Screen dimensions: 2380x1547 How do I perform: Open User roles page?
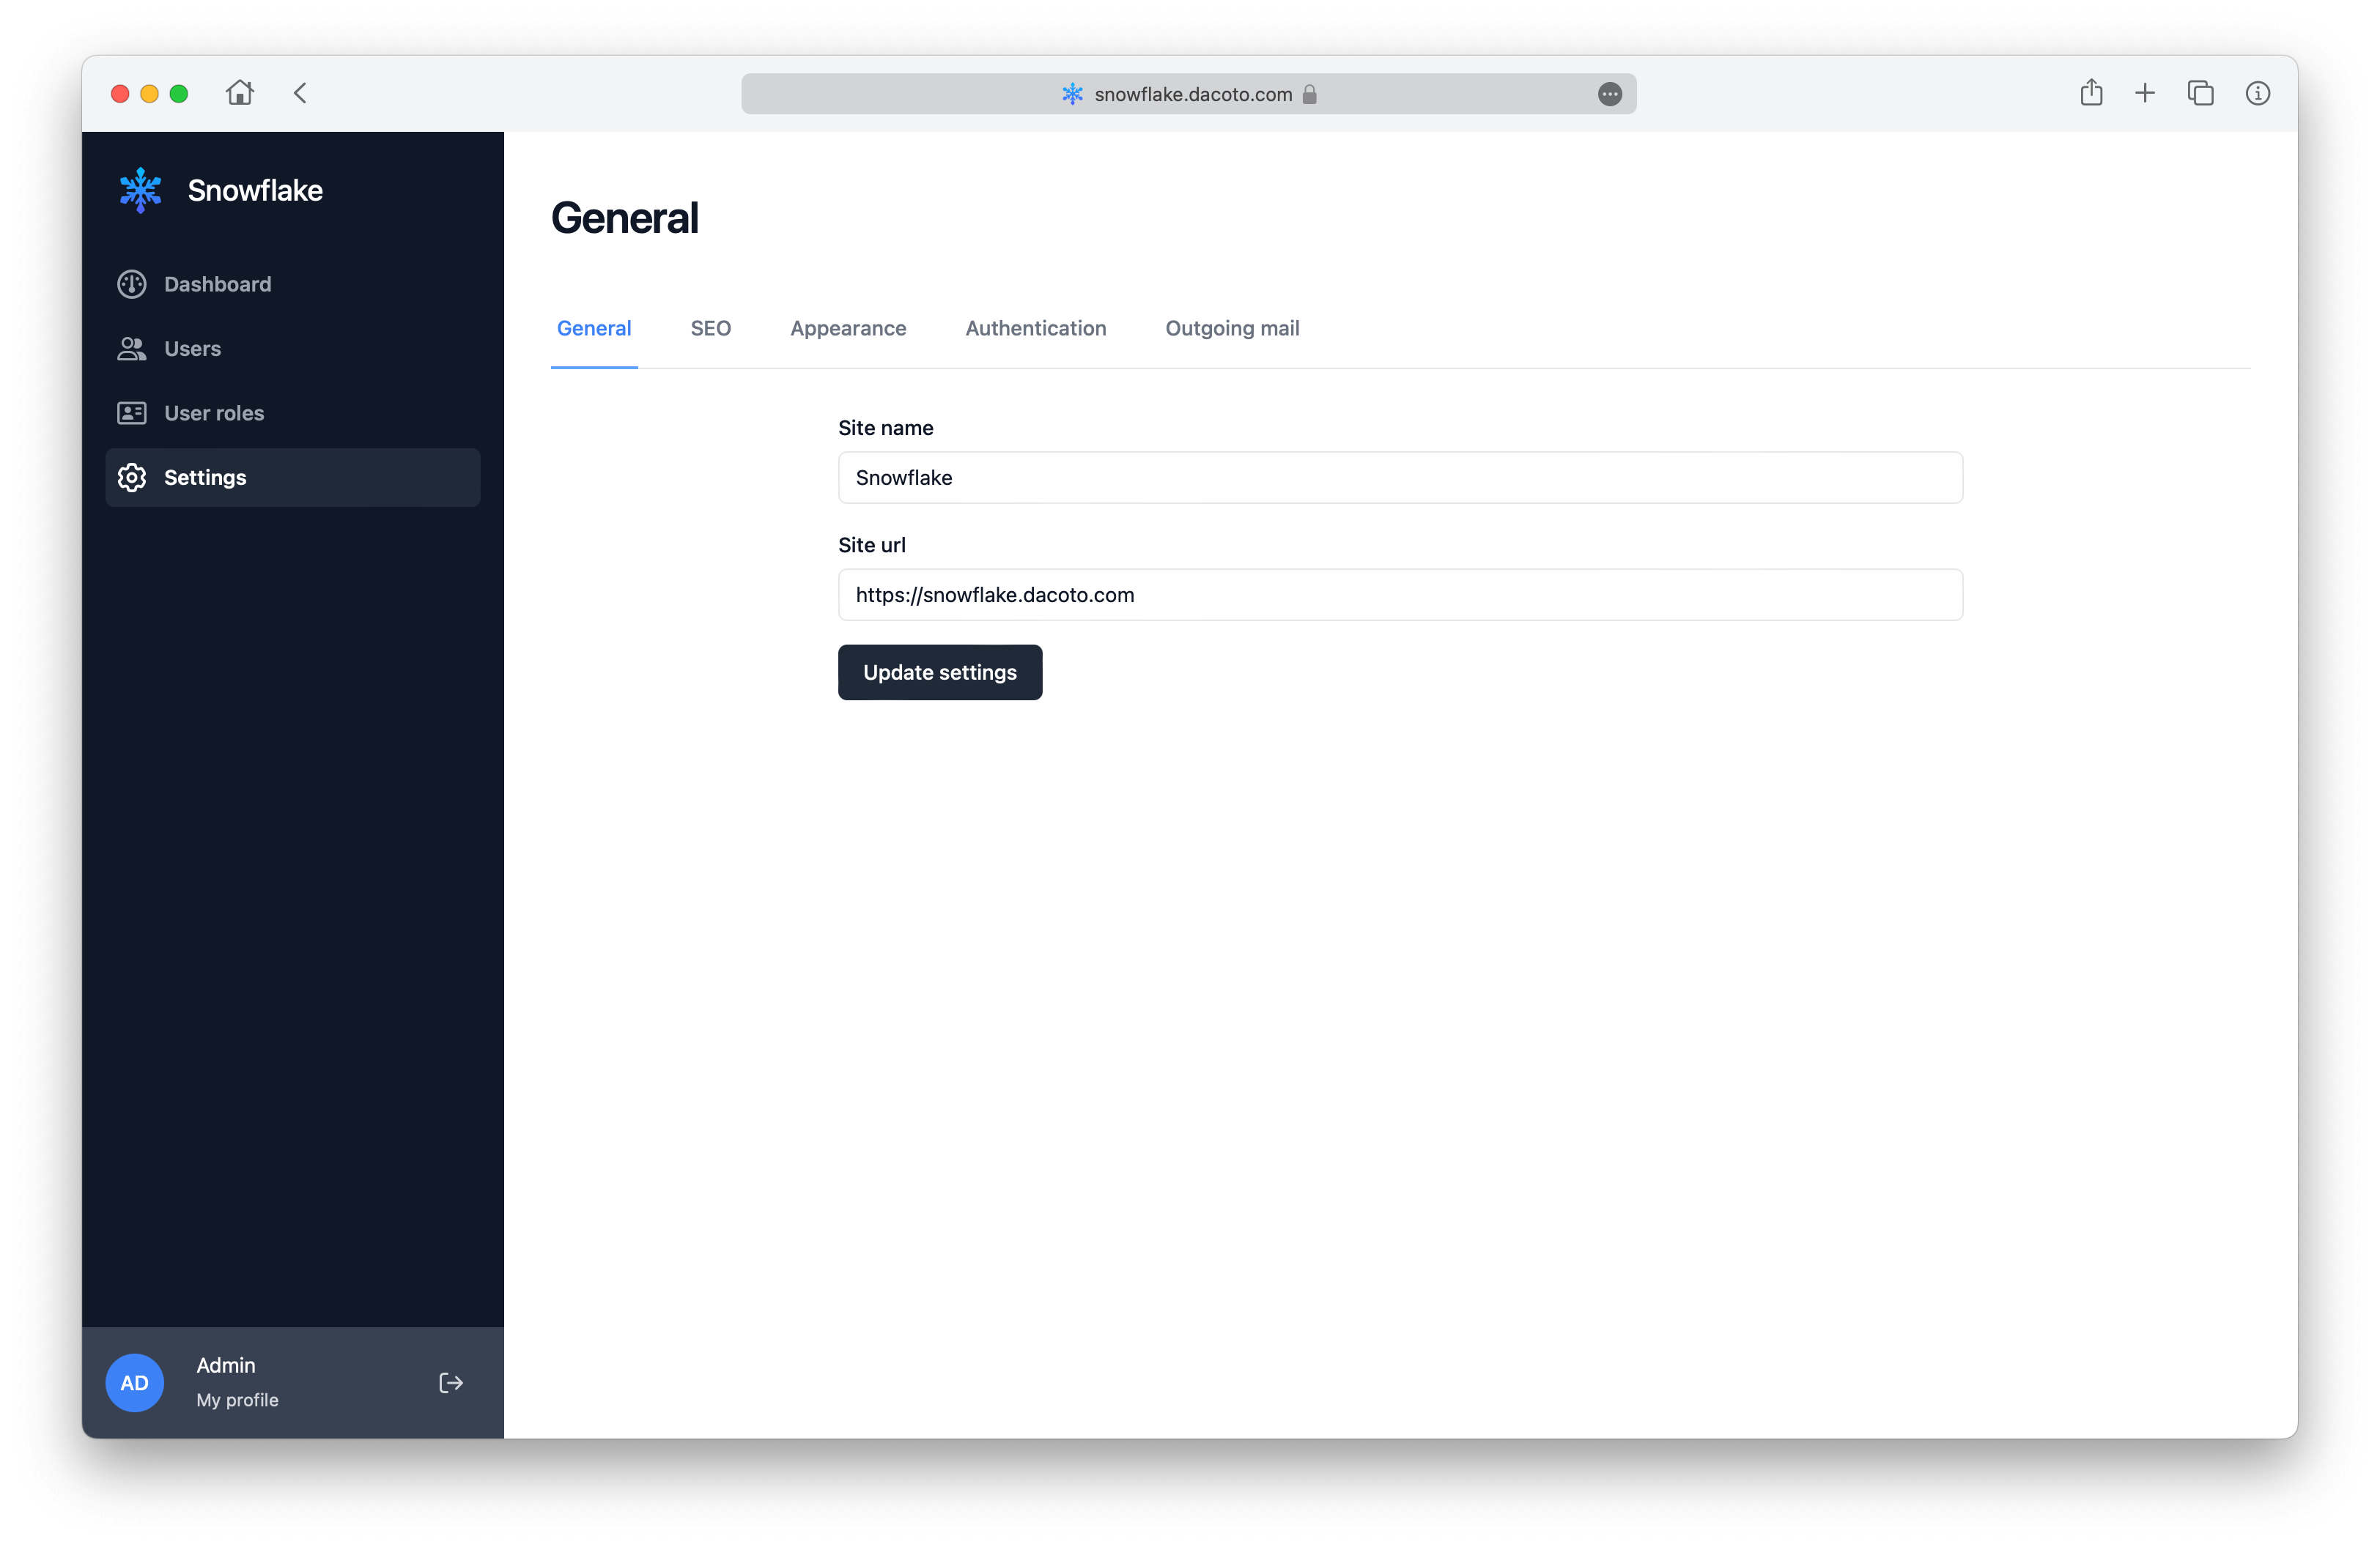[213, 414]
